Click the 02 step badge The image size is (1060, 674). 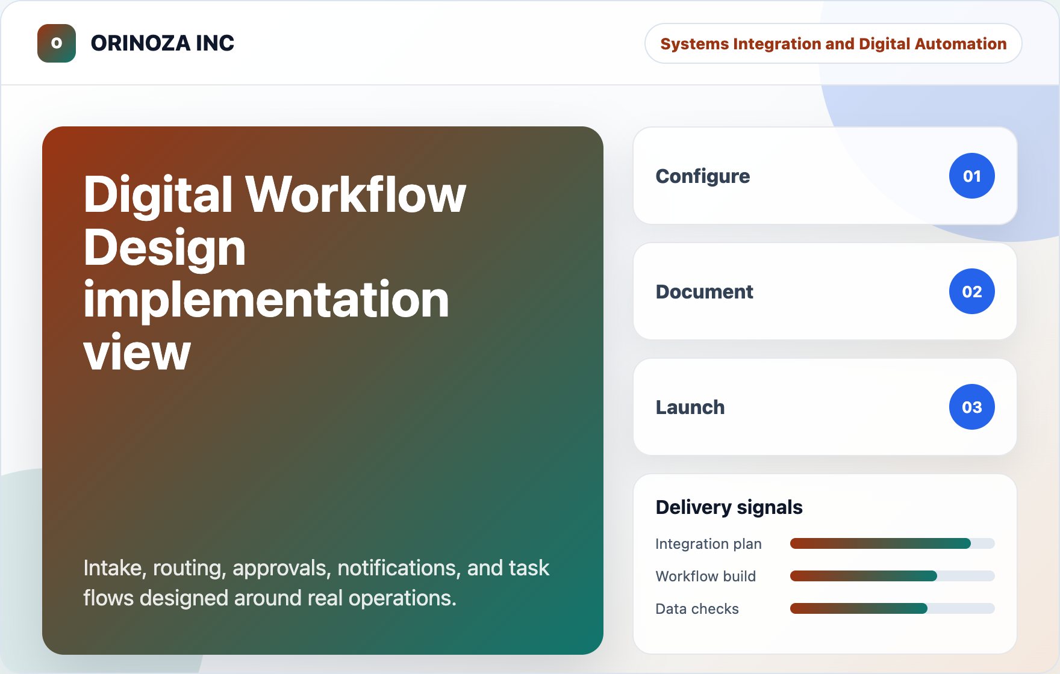coord(971,291)
